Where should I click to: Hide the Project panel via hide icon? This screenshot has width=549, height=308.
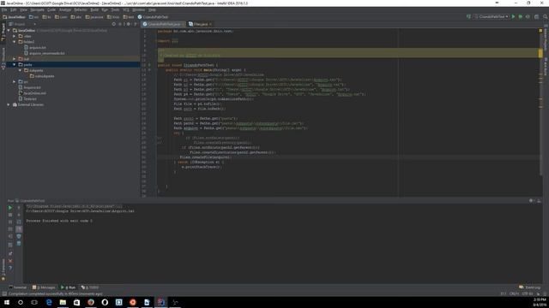click(136, 24)
